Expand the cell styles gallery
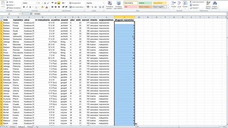Image resolution: width=228 pixels, height=128 pixels. tap(168, 8)
